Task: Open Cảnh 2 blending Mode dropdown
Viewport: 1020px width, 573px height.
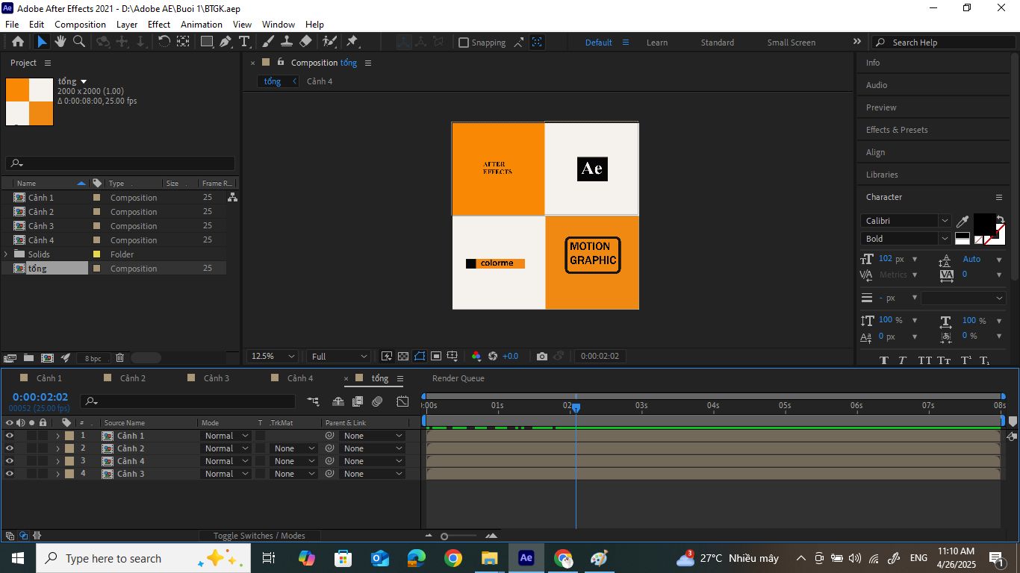Action: [x=227, y=448]
